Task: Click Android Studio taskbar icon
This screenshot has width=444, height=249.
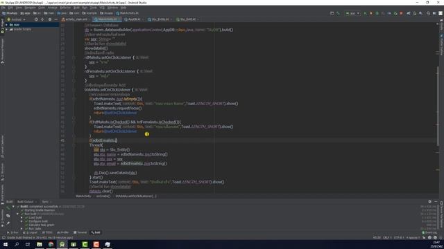Action: (62, 244)
